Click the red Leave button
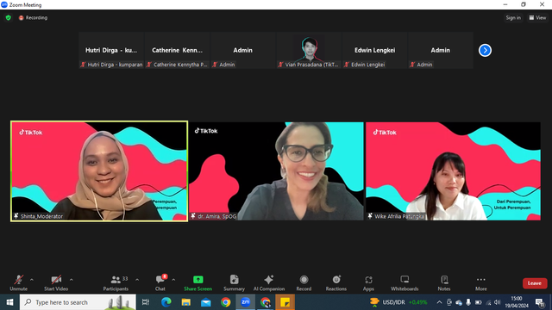Image resolution: width=552 pixels, height=310 pixels. pos(535,283)
